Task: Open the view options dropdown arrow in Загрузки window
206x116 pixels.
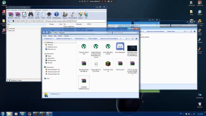Action: point(129,39)
